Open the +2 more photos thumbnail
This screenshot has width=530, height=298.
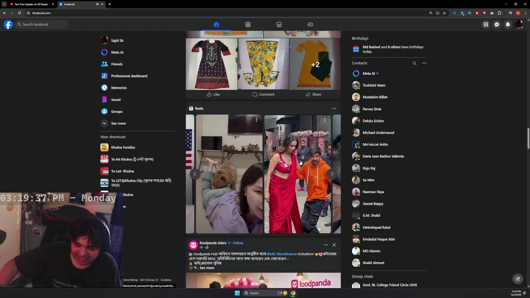(315, 64)
